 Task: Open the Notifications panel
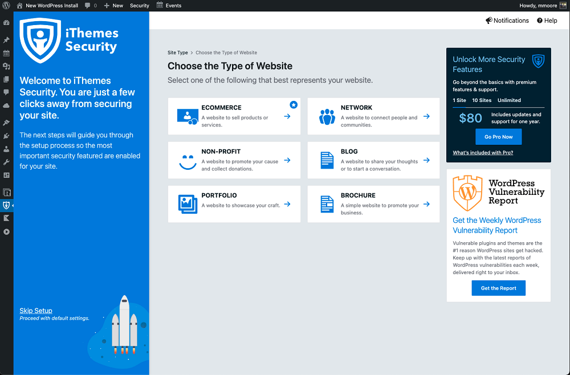coord(507,21)
